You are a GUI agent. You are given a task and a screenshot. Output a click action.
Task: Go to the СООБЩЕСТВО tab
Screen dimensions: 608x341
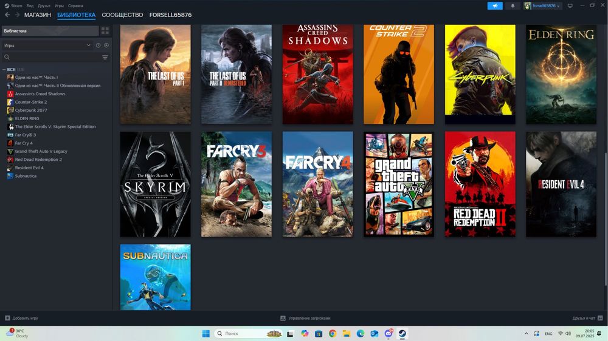click(122, 15)
